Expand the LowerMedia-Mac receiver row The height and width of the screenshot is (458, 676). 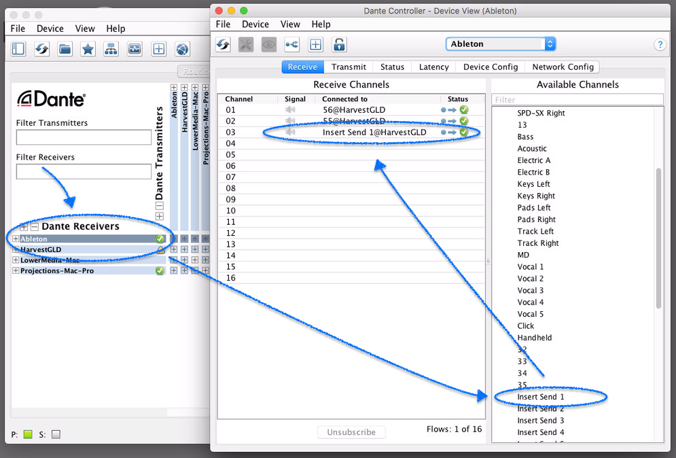(x=16, y=260)
